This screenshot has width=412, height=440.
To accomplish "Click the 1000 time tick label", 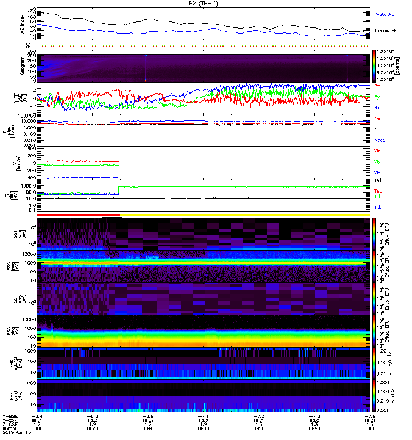I will coord(370,428).
